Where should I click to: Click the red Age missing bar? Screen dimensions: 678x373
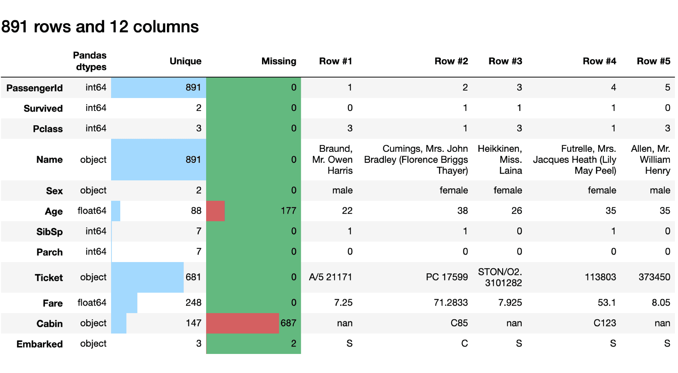click(215, 211)
